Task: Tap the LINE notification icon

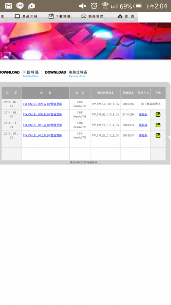Action: click(20, 6)
